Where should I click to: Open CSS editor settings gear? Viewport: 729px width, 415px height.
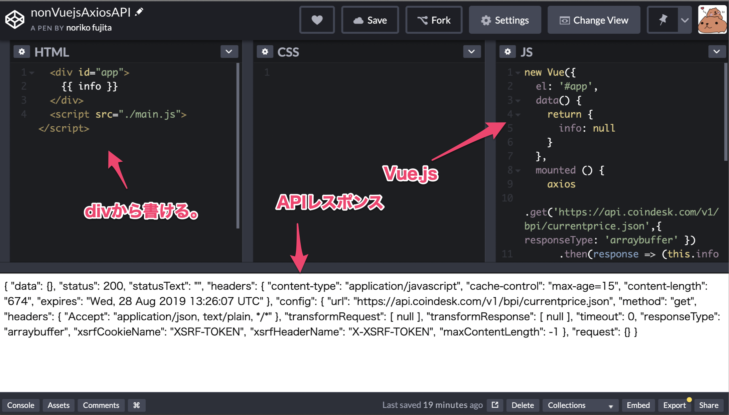265,52
